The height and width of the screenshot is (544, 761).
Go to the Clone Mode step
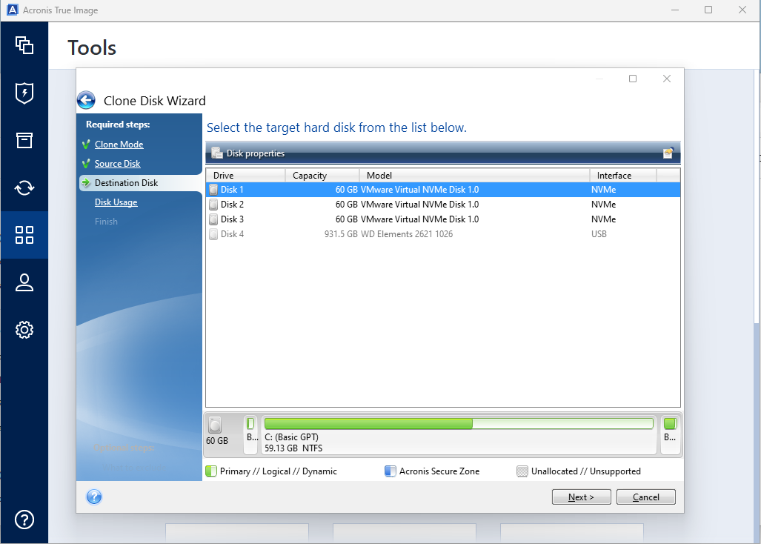click(119, 145)
